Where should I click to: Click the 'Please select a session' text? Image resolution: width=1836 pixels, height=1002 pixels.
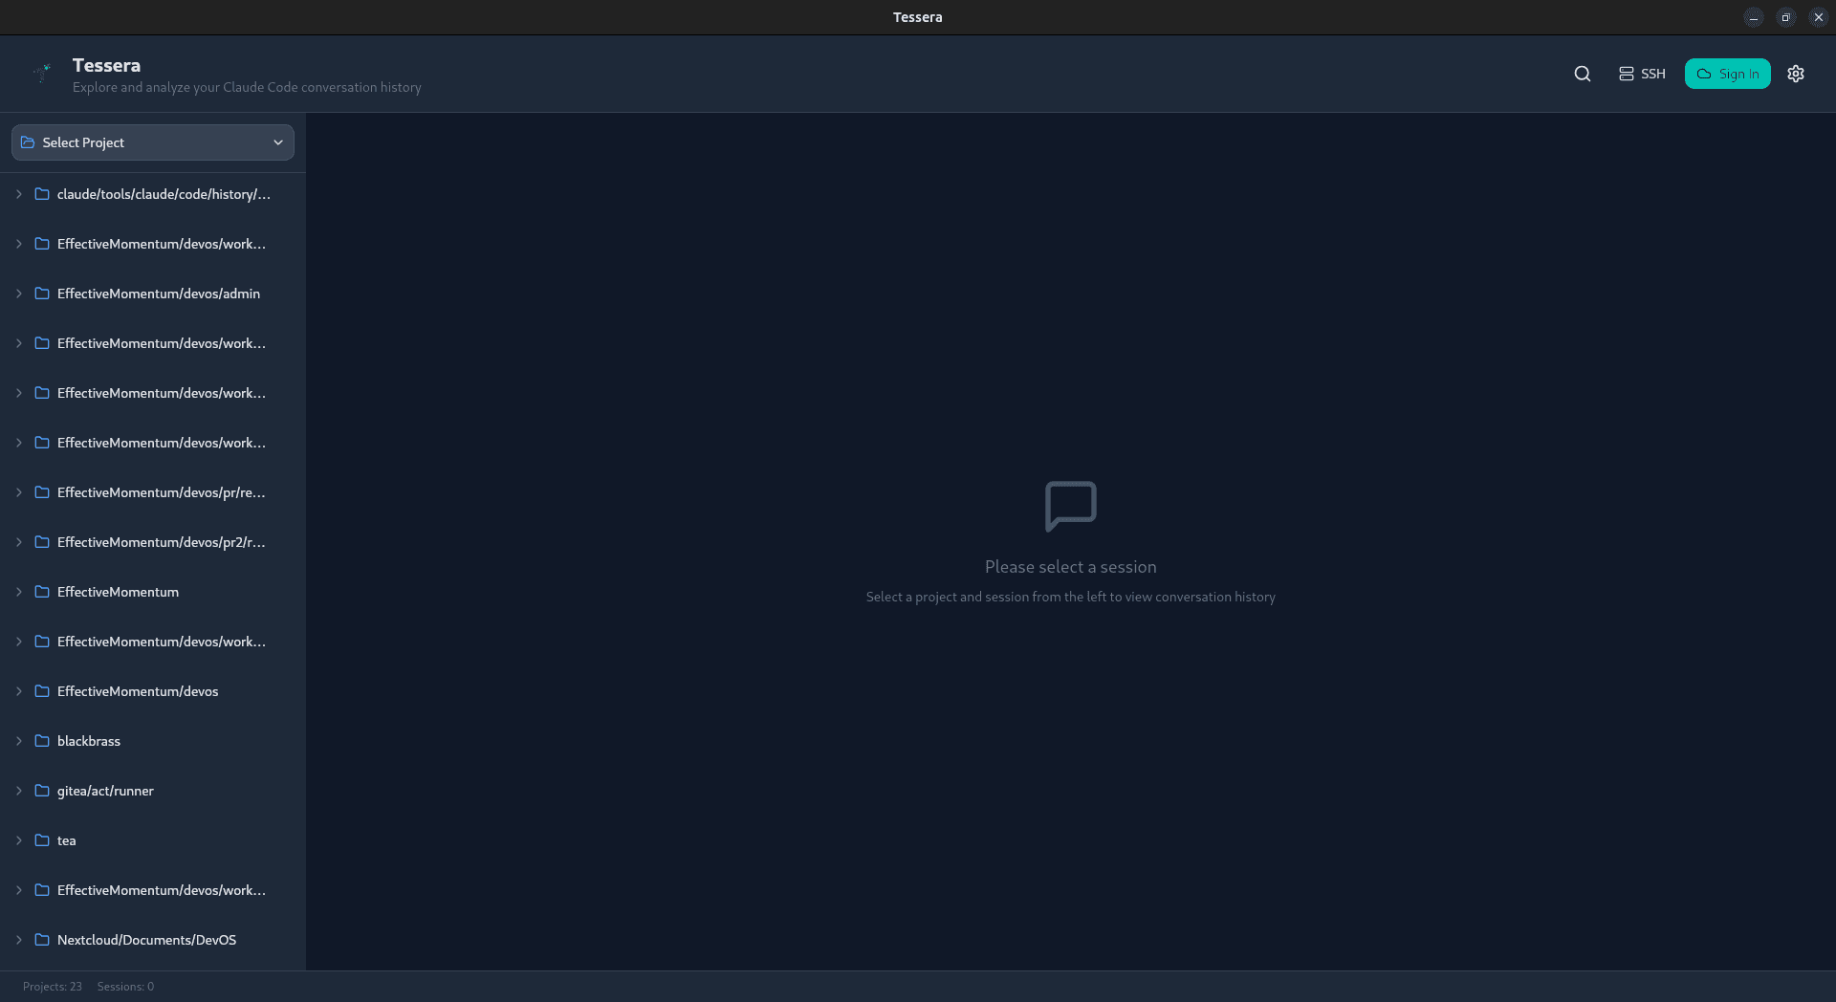click(1071, 567)
